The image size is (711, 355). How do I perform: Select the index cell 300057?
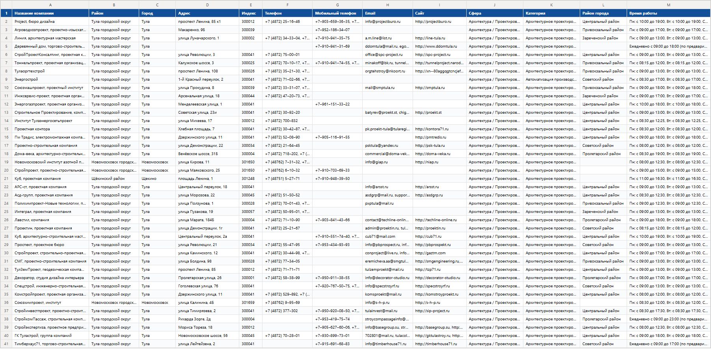tap(251, 212)
